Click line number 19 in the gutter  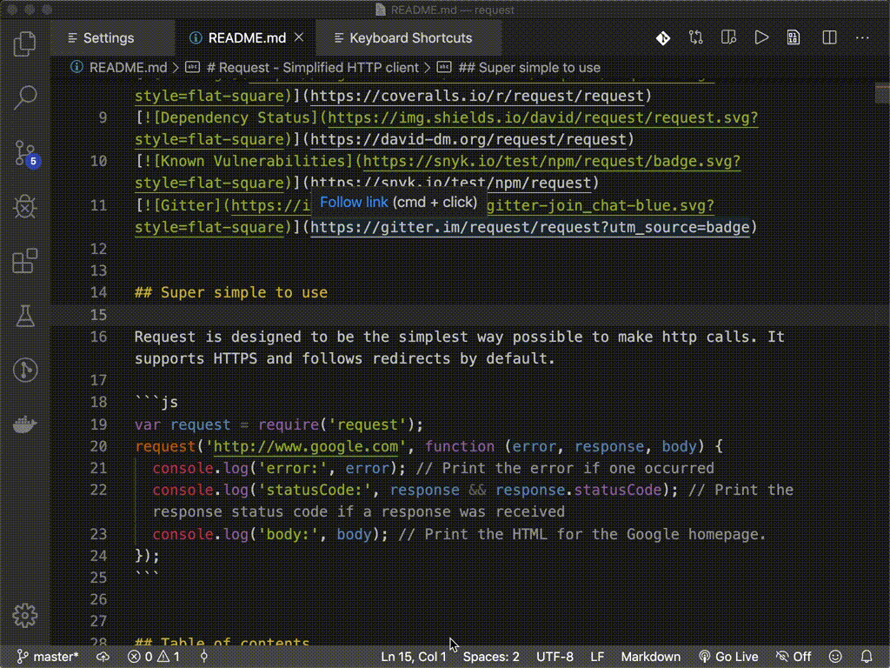99,424
